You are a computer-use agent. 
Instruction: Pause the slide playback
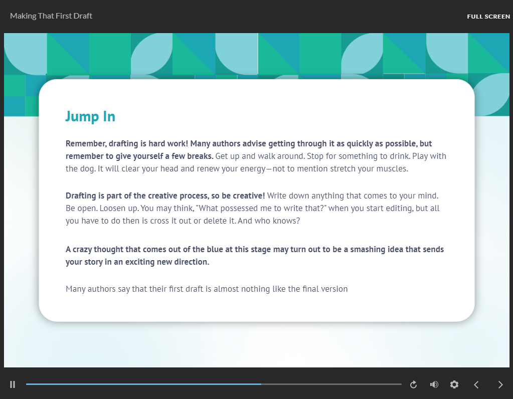tap(13, 384)
